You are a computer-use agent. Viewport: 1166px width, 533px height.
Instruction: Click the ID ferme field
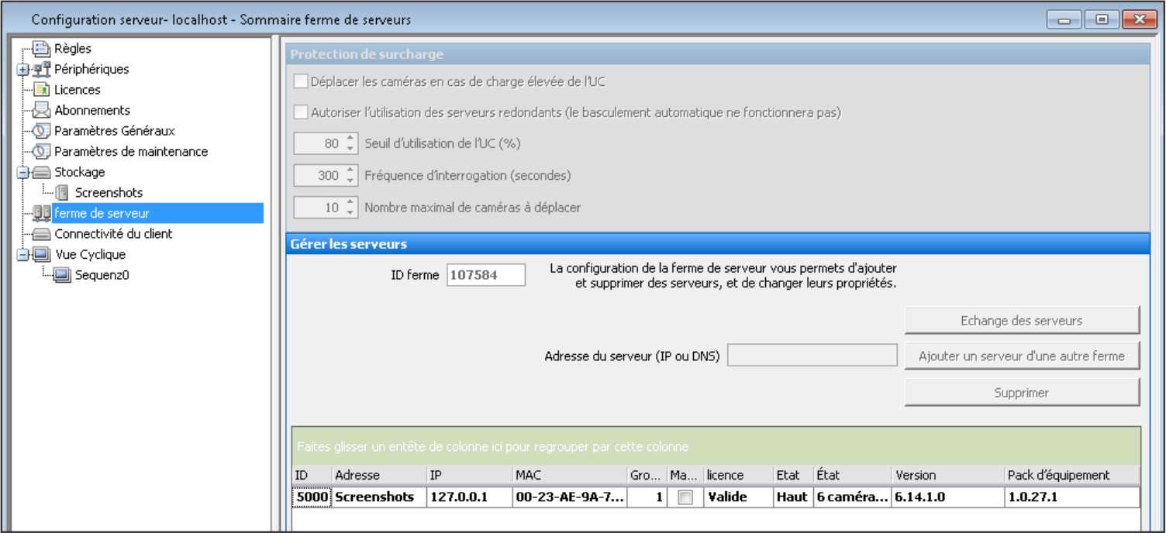(x=486, y=275)
